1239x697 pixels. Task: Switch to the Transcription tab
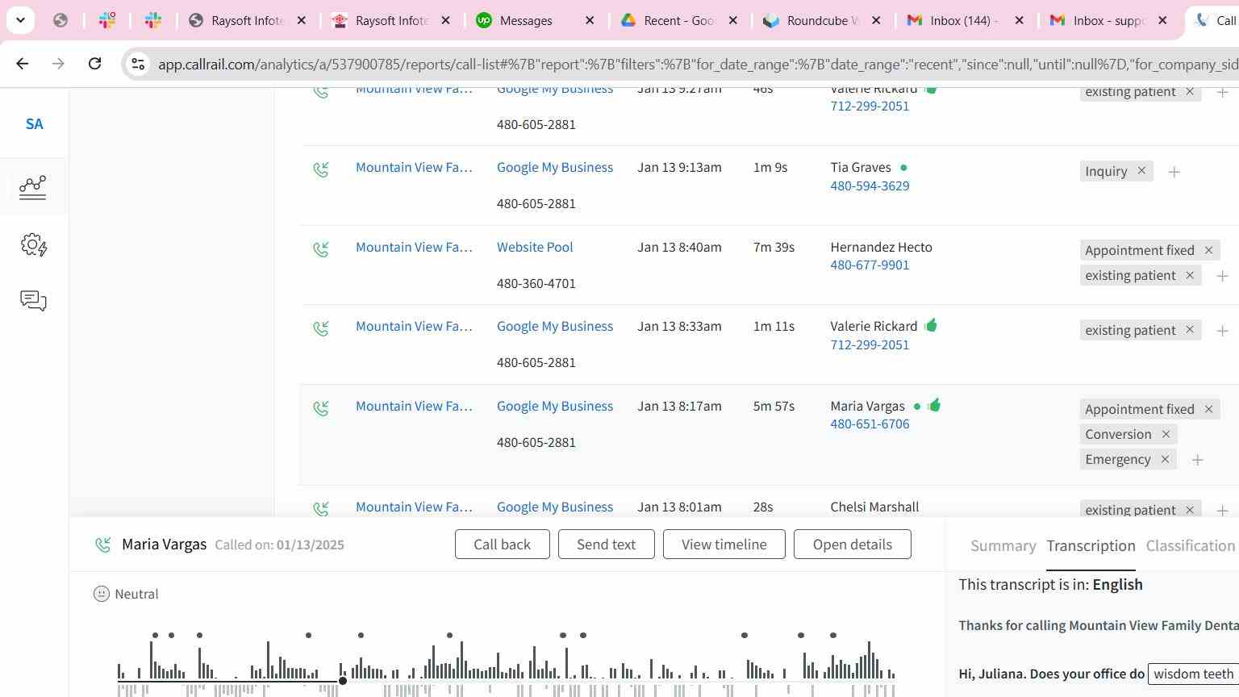1091,546
